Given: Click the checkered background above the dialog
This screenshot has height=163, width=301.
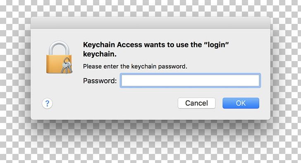Looking at the screenshot, I should (x=150, y=8).
